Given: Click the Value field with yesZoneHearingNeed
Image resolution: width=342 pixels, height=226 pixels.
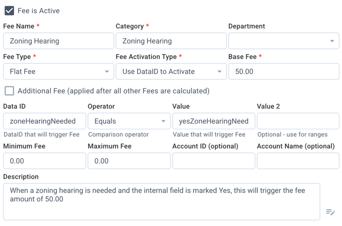Looking at the screenshot, I should [213, 121].
